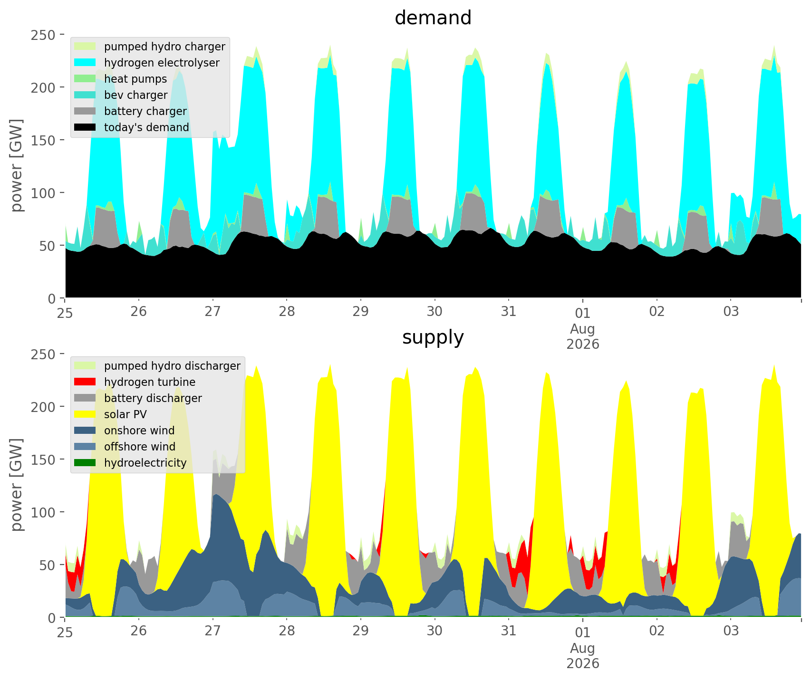
Task: Click the "Aug" month label under demand chart
Action: (x=583, y=329)
